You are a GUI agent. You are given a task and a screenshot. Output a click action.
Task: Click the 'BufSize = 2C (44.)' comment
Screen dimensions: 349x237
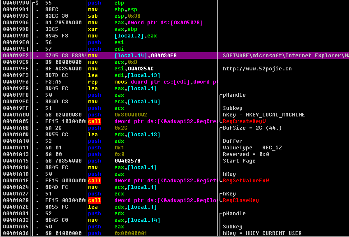click(252, 128)
